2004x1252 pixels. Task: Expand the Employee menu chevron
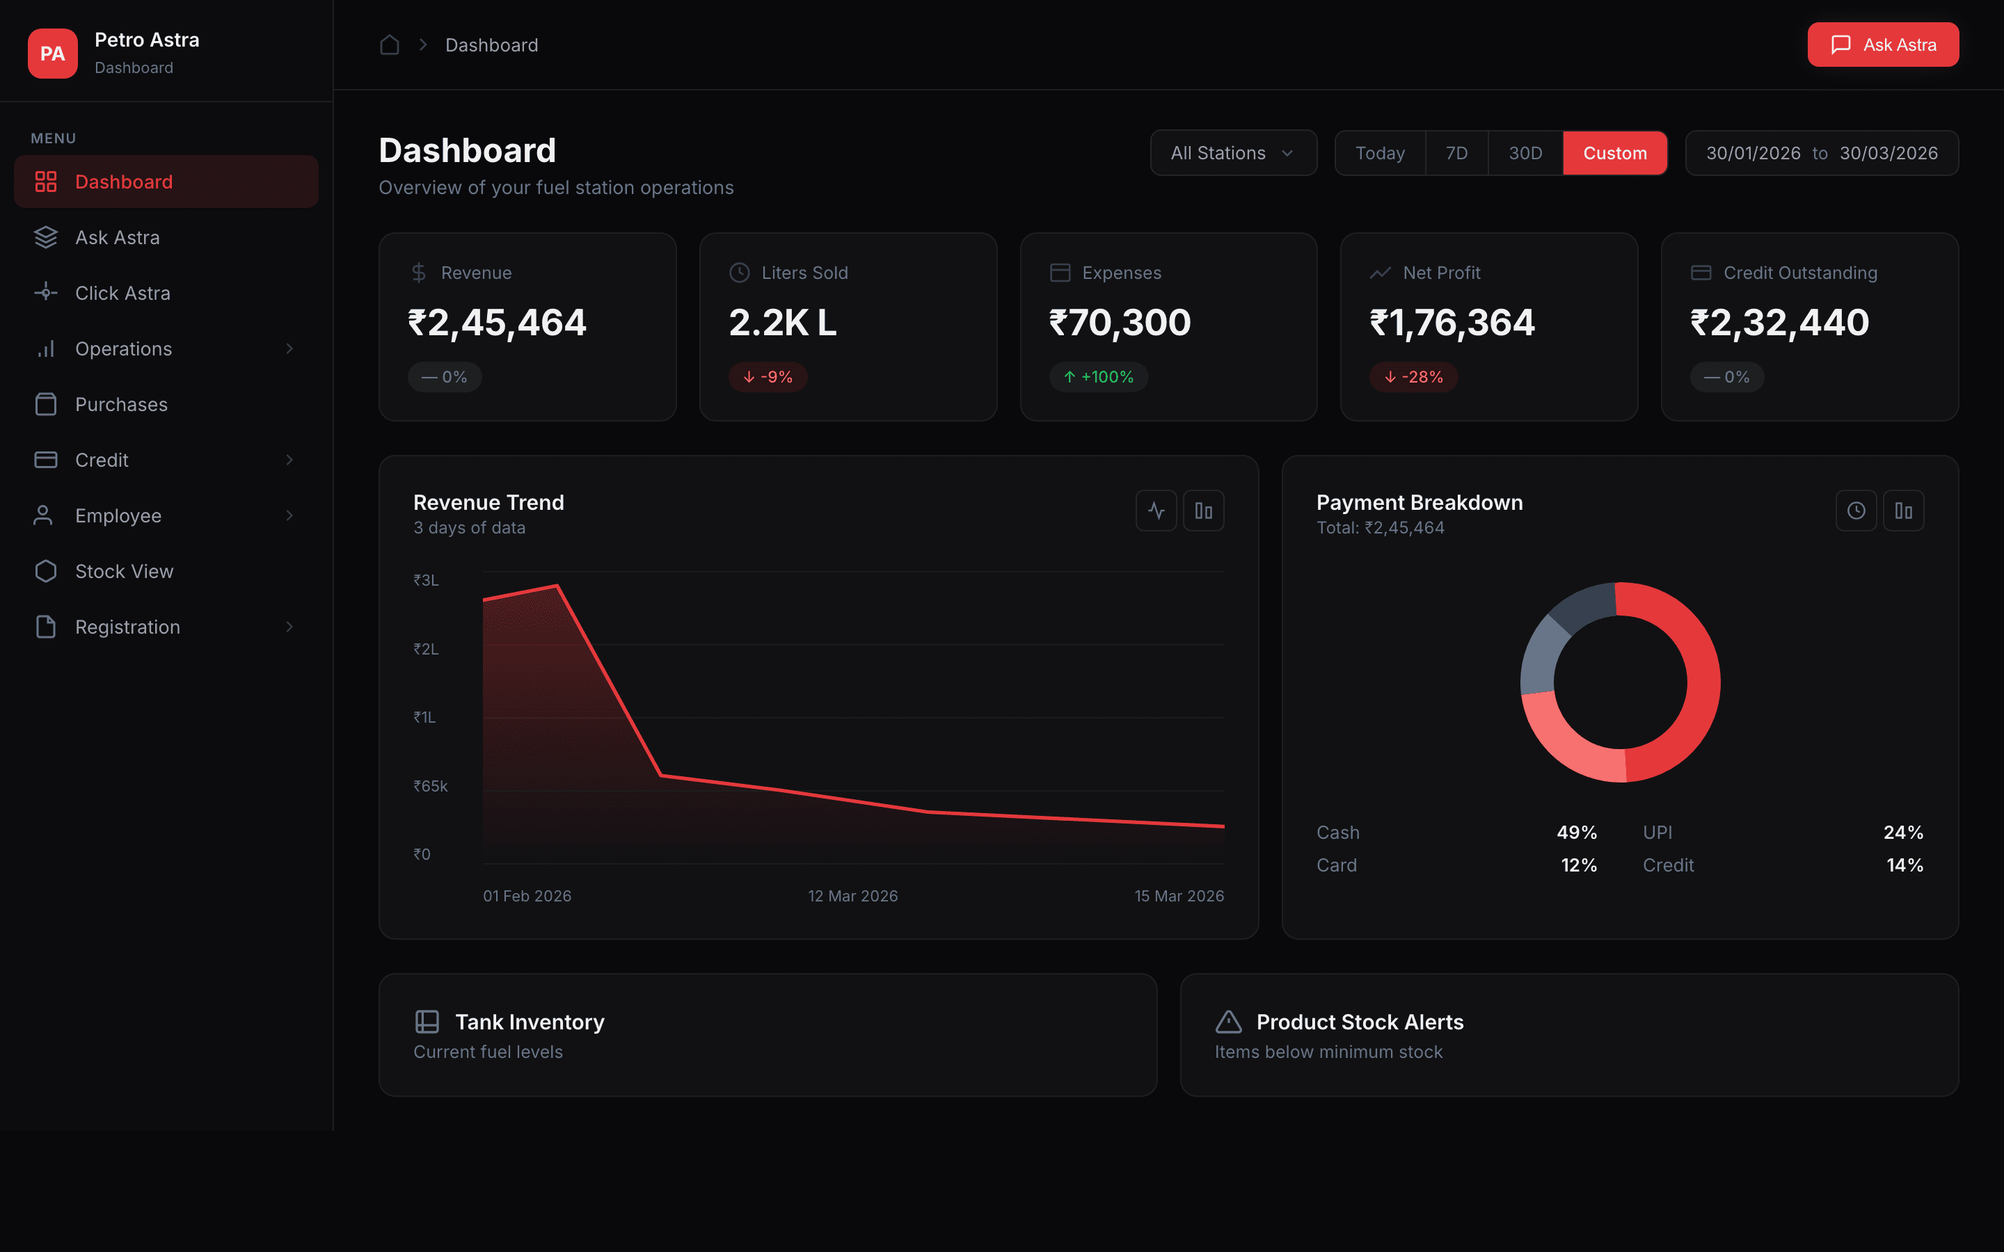point(289,515)
